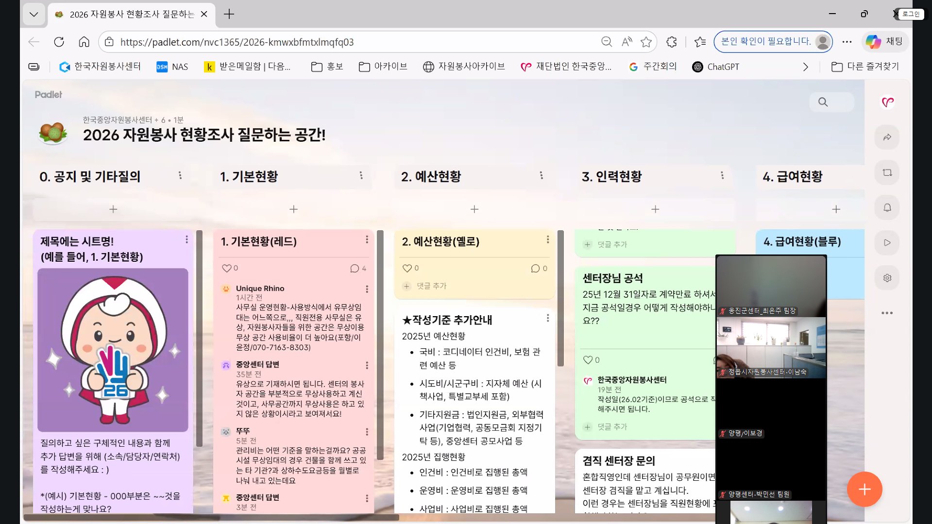Start the Padlet slideshow play icon

pos(887,243)
